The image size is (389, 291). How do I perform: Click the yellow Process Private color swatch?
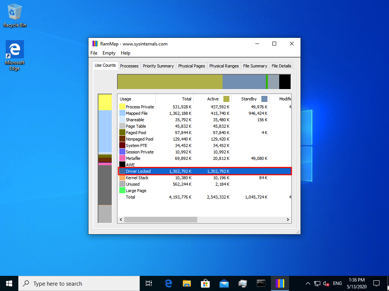[x=122, y=107]
